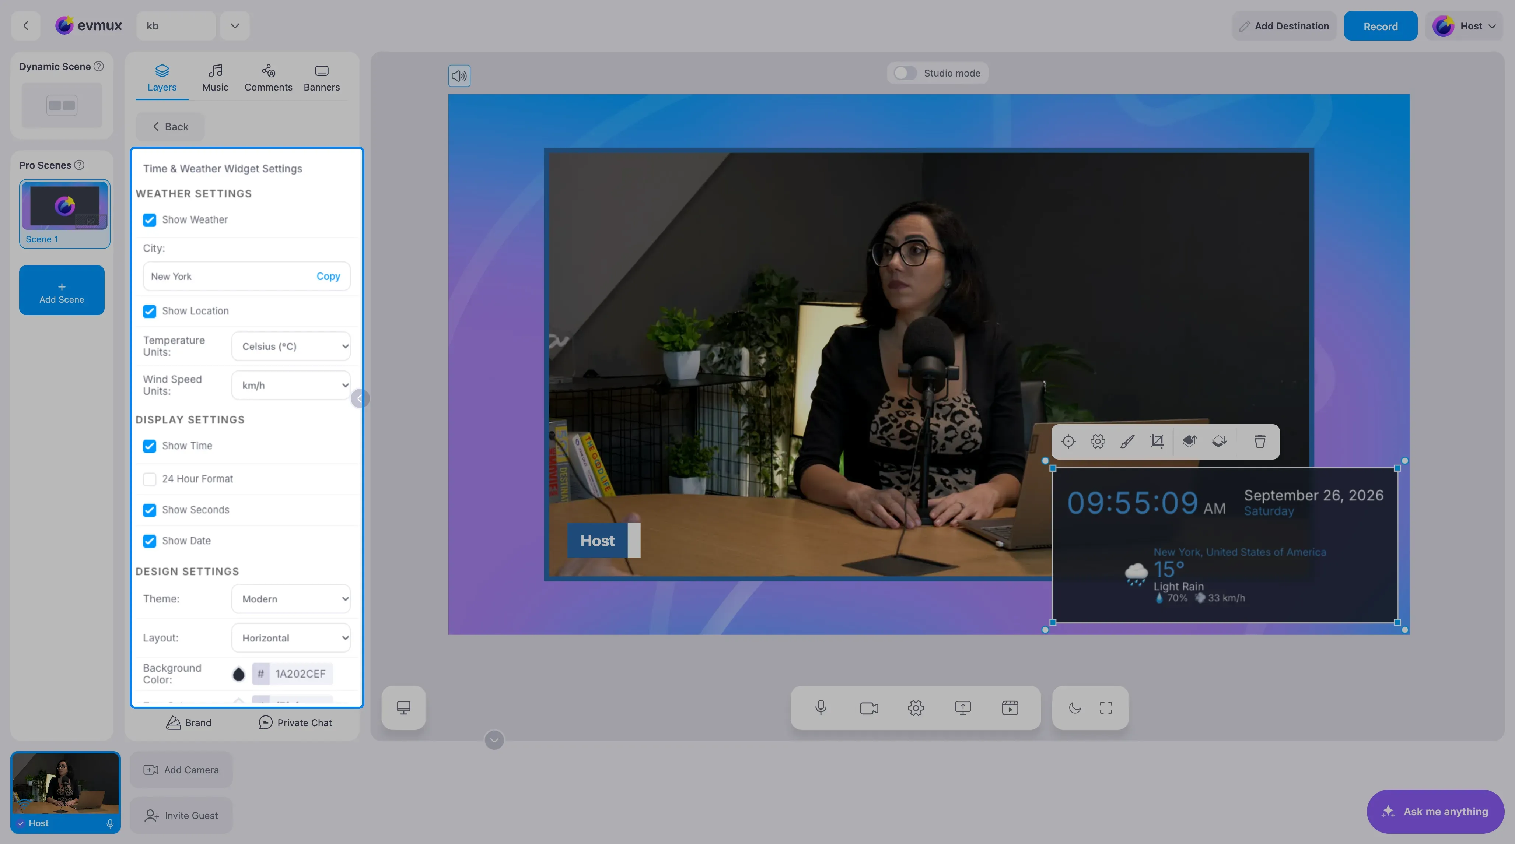Open the Background Color swatch

(238, 674)
